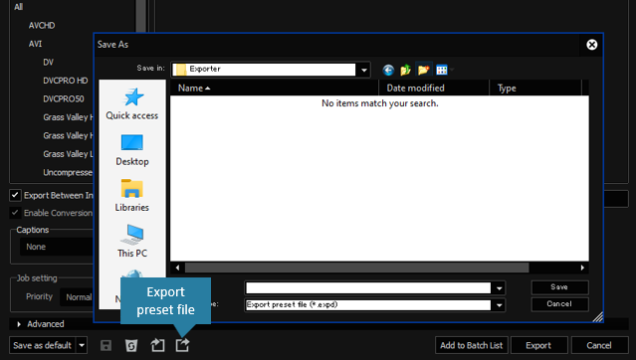
Task: Sort by the Type column header
Action: coord(535,88)
